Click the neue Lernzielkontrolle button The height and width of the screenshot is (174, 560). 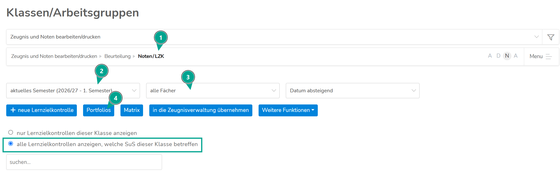pyautogui.click(x=42, y=110)
